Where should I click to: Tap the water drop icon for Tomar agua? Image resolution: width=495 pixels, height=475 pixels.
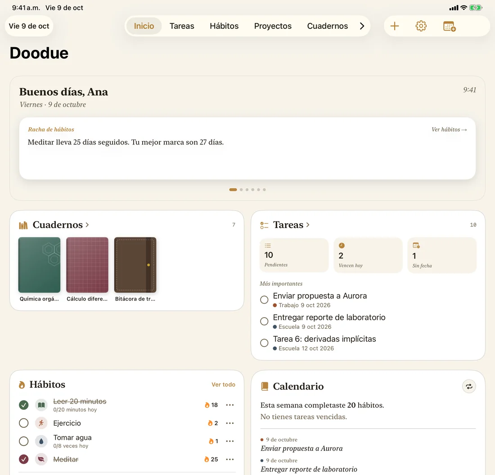pyautogui.click(x=41, y=441)
